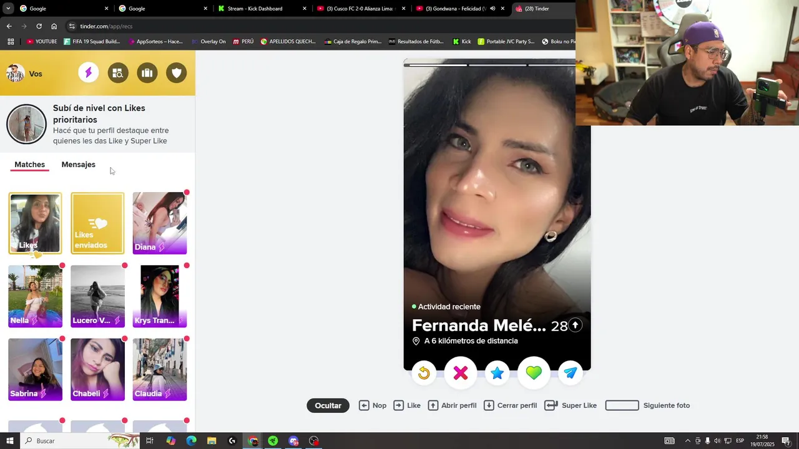The width and height of the screenshot is (799, 449).
Task: Like Fernanda with the green heart
Action: (x=534, y=373)
